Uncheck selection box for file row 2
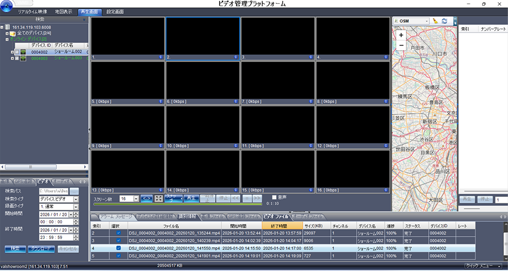This screenshot has width=508, height=271. [x=118, y=233]
